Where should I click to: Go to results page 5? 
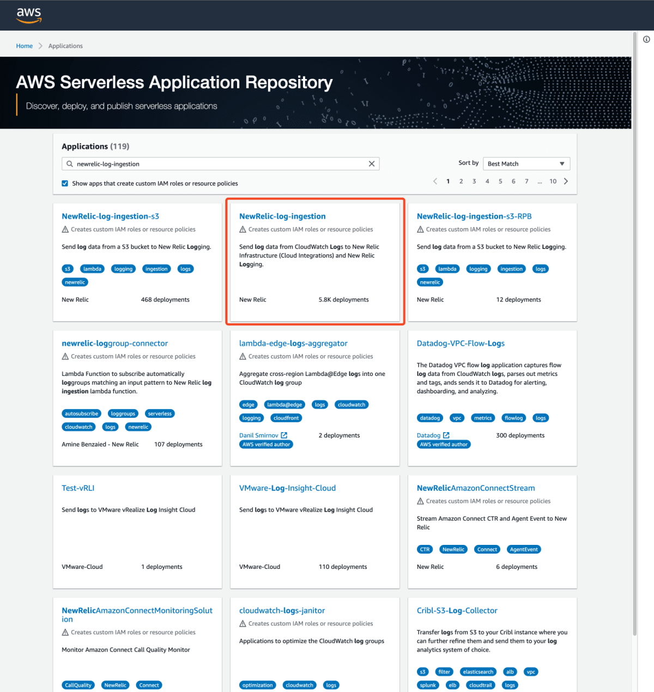click(500, 181)
